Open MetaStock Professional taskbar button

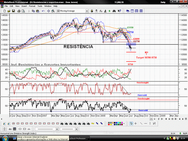point(79,139)
